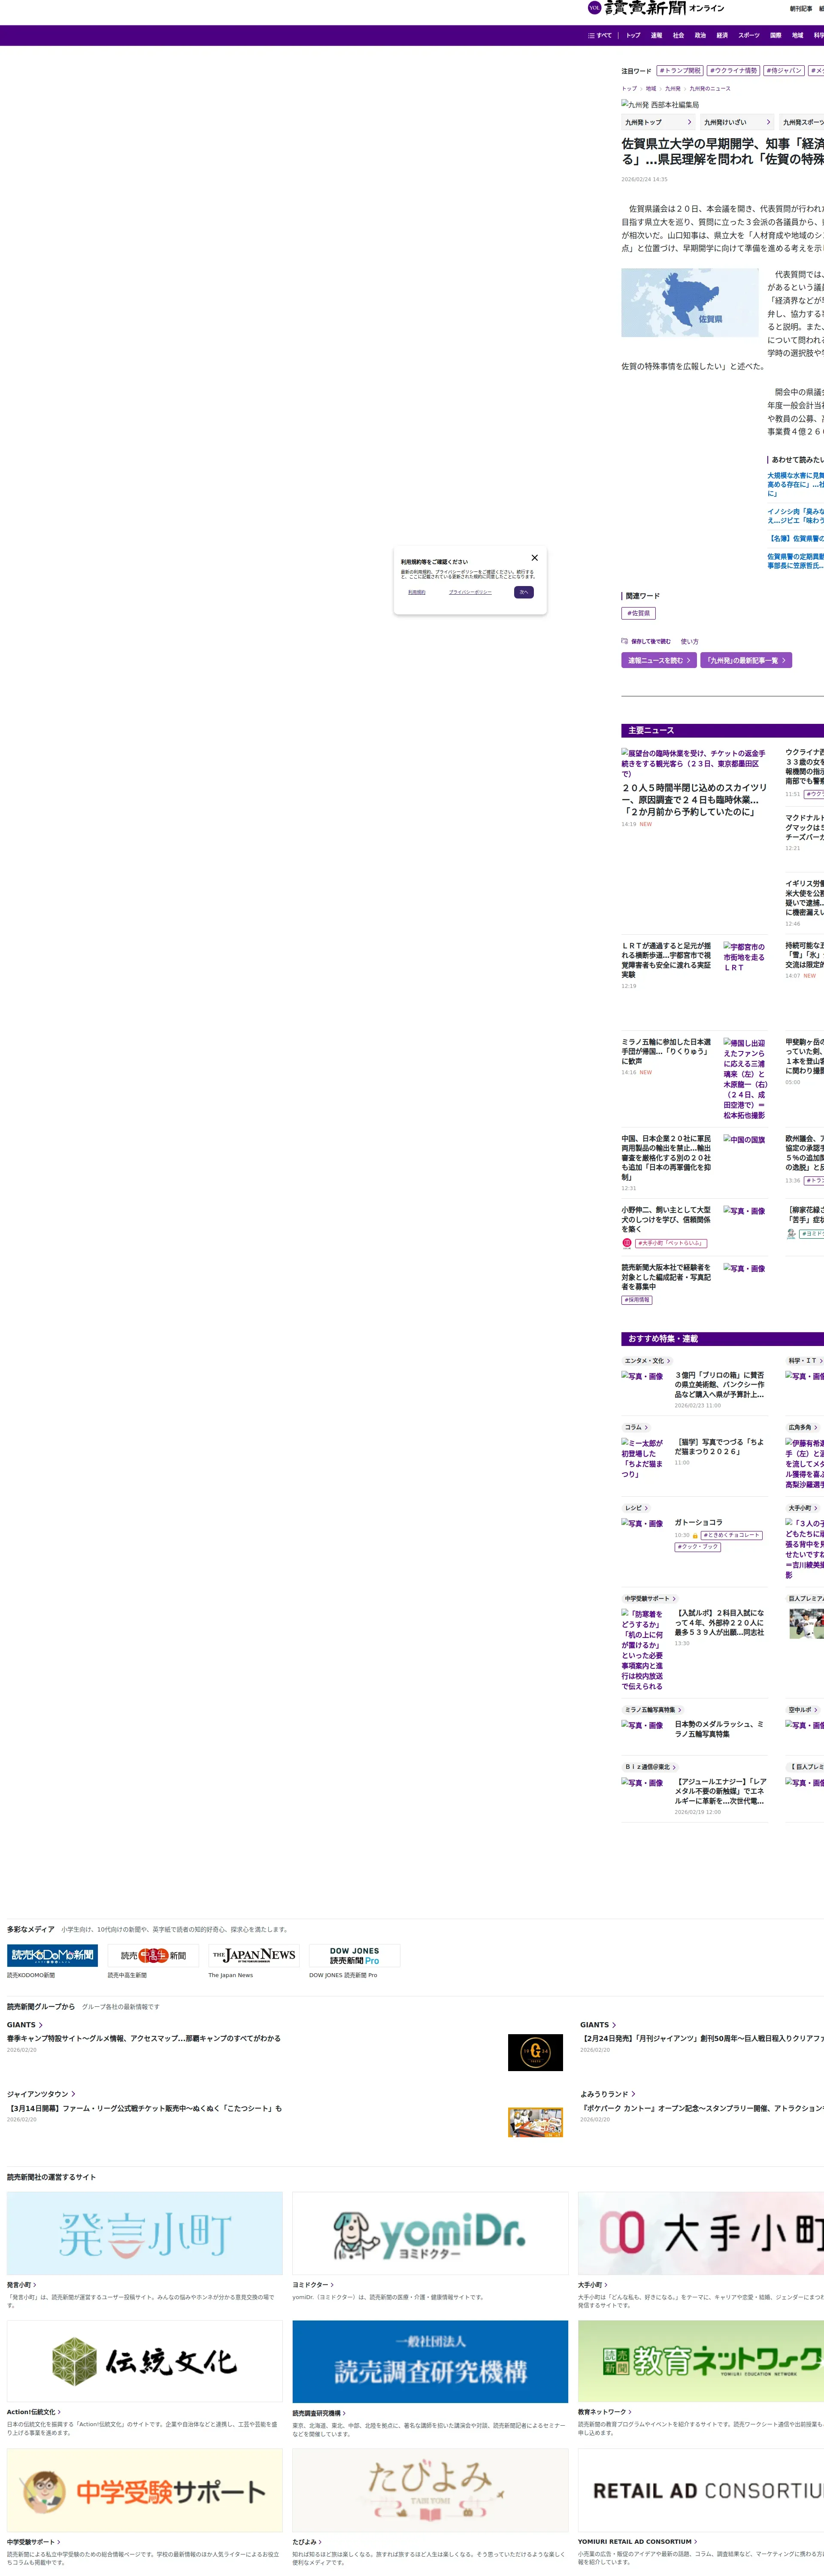Open the 読売KODOMO新聞 logo
Screen dimensions: 824x2576
coord(52,1955)
